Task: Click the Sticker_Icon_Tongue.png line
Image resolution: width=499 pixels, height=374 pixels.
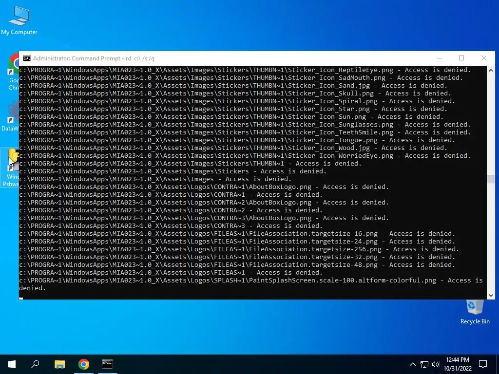Action: [237, 140]
